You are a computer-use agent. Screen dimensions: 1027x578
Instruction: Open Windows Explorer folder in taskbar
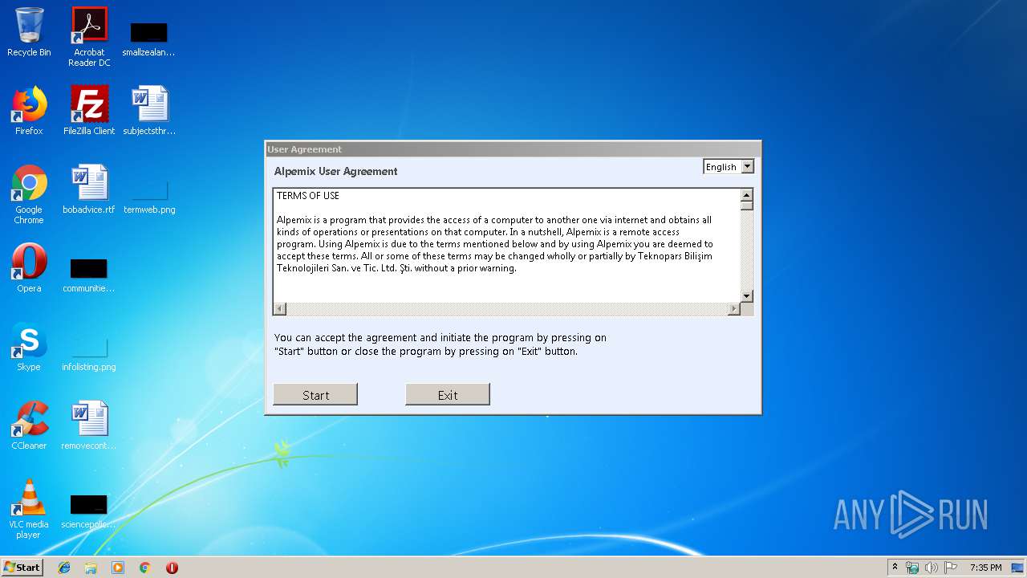coord(91,568)
